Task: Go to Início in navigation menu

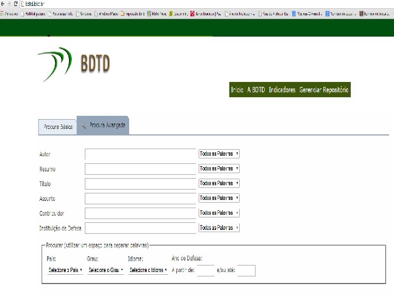Action: (x=237, y=90)
